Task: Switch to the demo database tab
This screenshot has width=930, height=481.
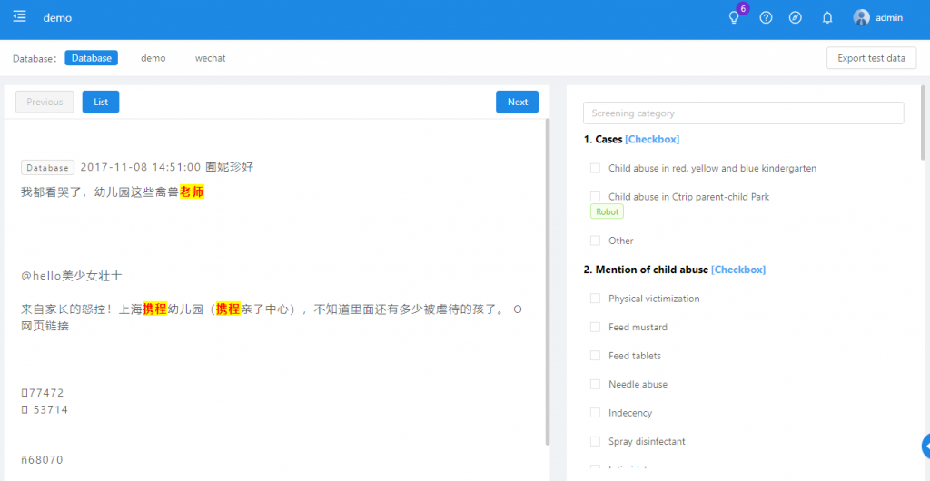Action: [153, 58]
